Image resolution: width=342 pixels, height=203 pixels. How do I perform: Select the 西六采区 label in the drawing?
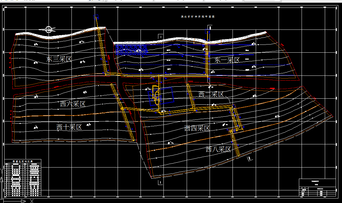[x=73, y=104]
